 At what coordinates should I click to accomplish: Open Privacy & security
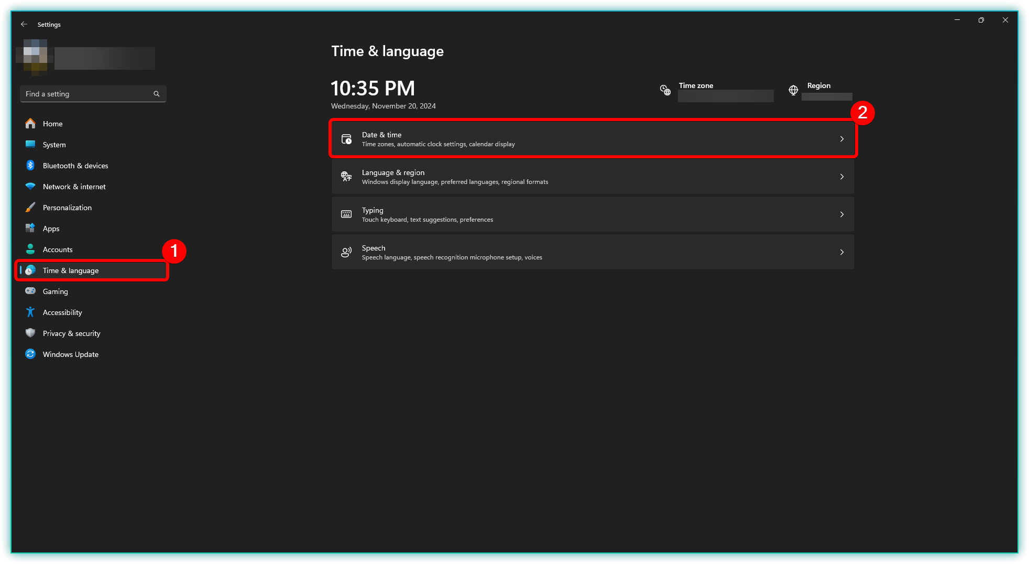[93, 333]
